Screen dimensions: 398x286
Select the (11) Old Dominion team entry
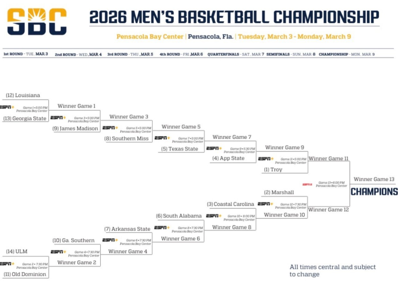pos(25,274)
